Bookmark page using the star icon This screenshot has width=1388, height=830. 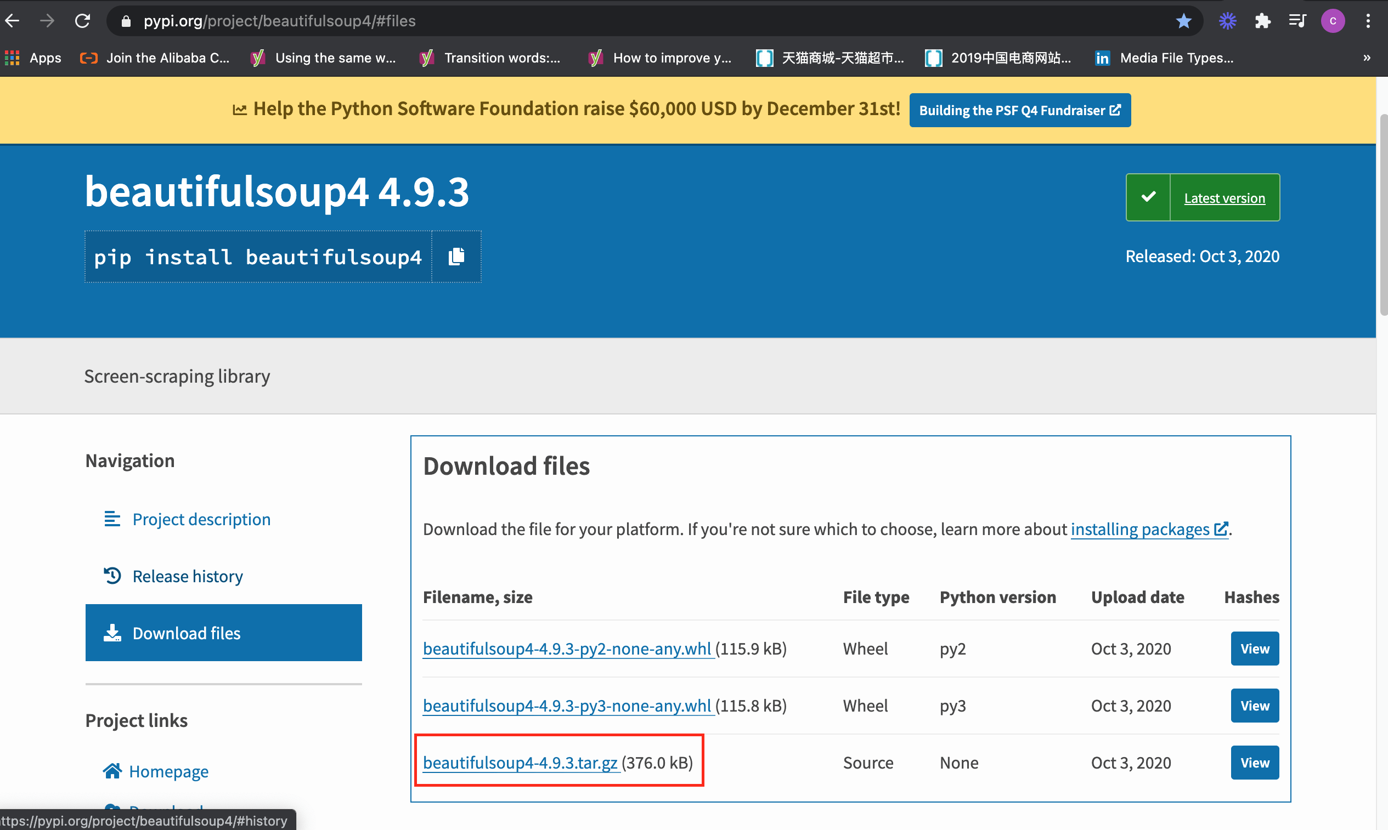tap(1183, 21)
